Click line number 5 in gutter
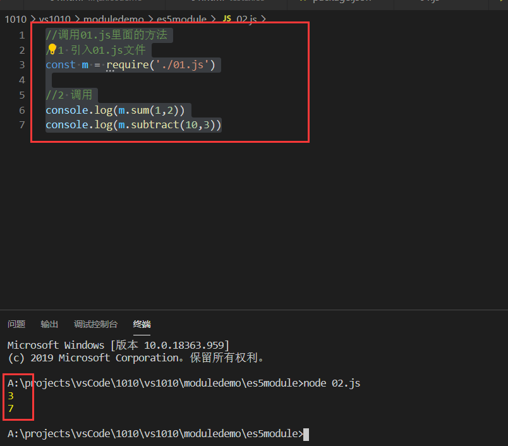The height and width of the screenshot is (446, 508). [21, 95]
